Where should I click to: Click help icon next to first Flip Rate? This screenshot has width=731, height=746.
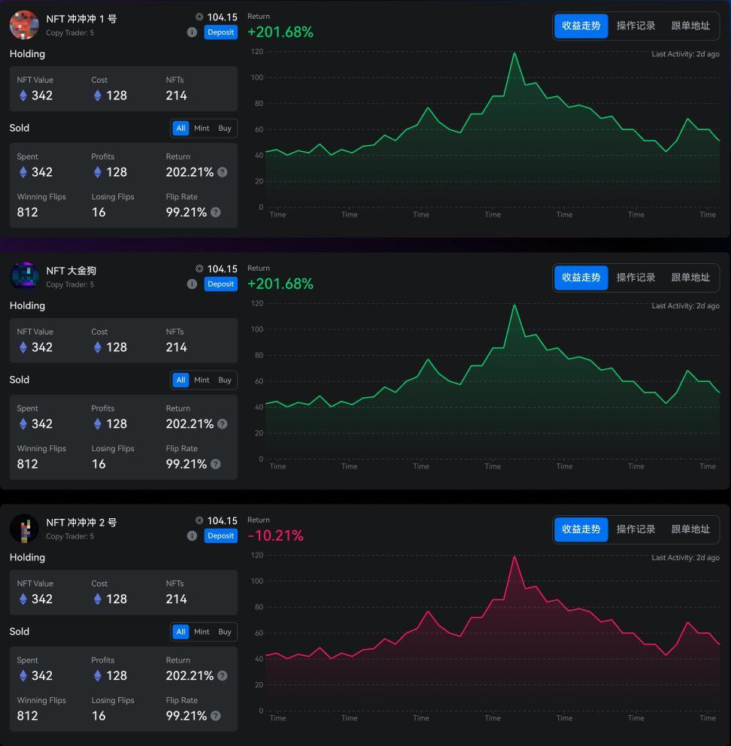tap(216, 212)
